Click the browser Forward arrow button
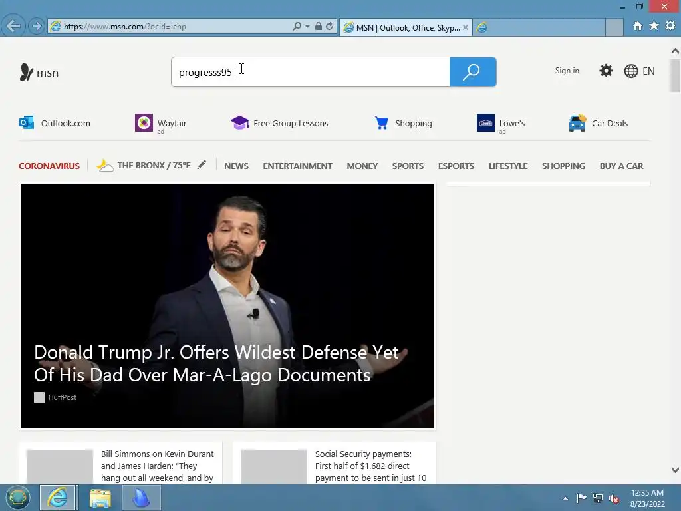The height and width of the screenshot is (511, 681). [37, 26]
